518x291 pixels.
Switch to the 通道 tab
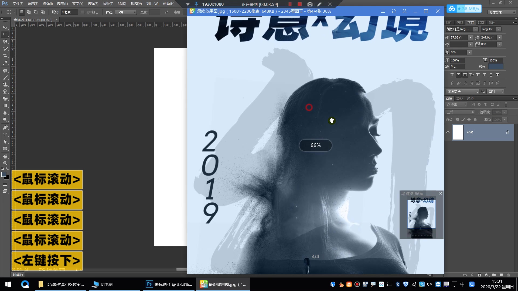470,98
